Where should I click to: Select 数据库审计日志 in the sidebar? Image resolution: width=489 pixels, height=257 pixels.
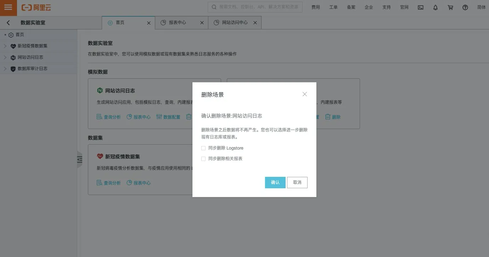click(38, 69)
